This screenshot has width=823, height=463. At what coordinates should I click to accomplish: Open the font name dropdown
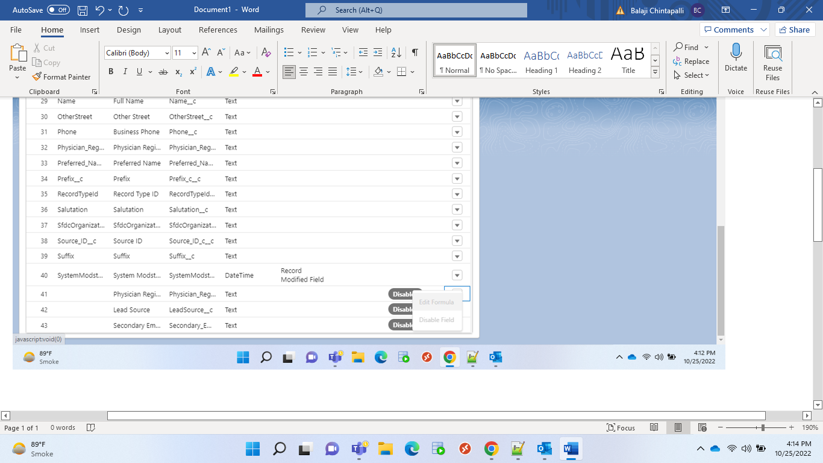click(167, 53)
